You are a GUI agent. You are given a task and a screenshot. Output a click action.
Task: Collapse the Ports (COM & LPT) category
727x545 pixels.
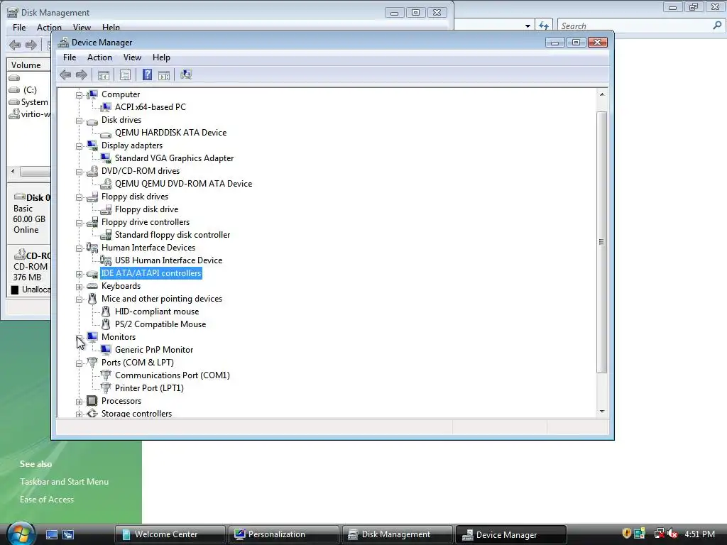80,363
